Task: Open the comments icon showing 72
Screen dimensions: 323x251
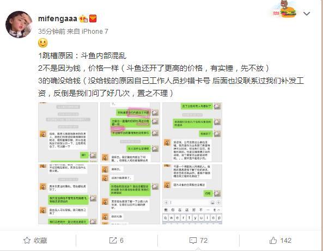Action: pyautogui.click(x=198, y=240)
